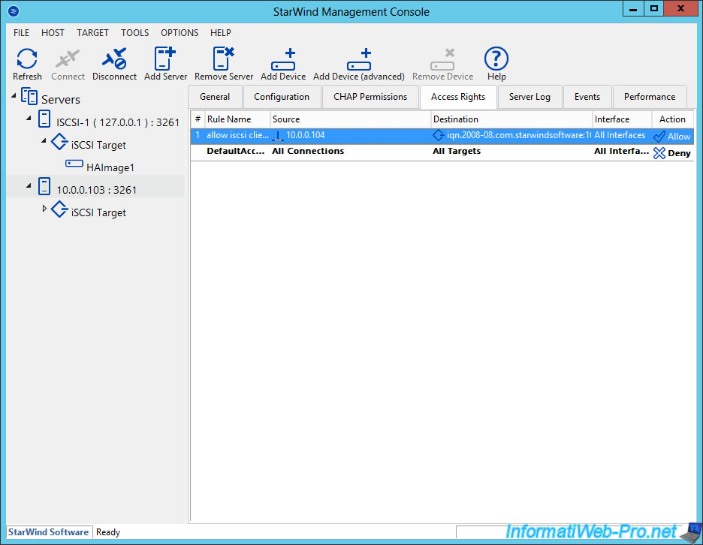The image size is (703, 545).
Task: Open the HOST menu
Action: [53, 33]
